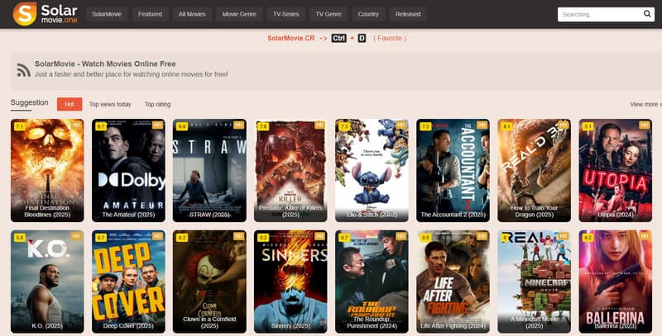The width and height of the screenshot is (662, 336).
Task: Click HD badge on Final Destination poster
Action: 76,125
